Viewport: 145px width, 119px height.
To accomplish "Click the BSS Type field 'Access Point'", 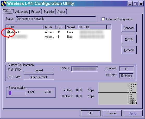I will (39, 77).
